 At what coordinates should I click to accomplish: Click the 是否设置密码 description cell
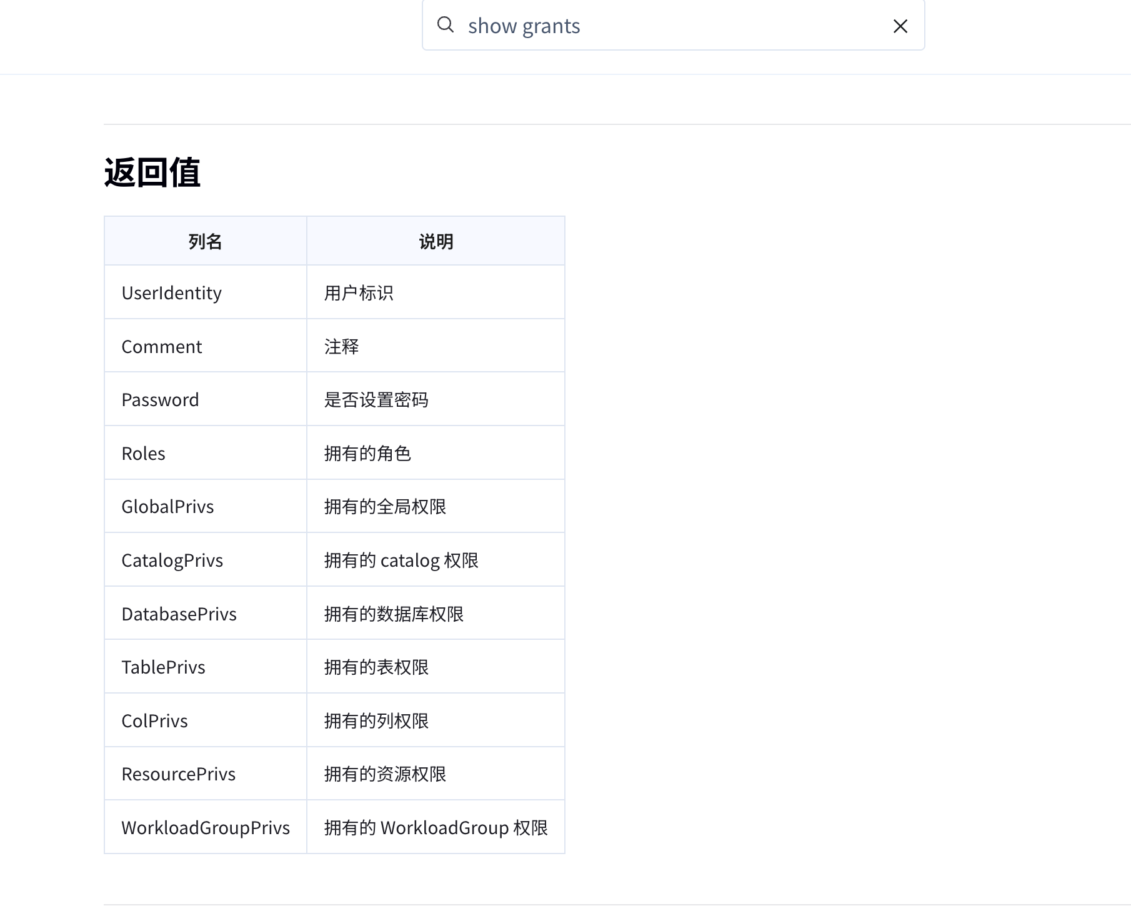pyautogui.click(x=376, y=400)
